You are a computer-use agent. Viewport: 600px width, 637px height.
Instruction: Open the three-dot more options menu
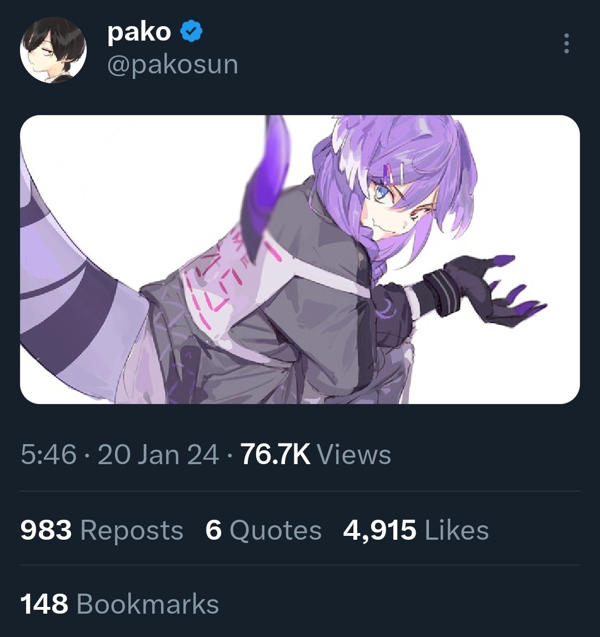point(566,43)
